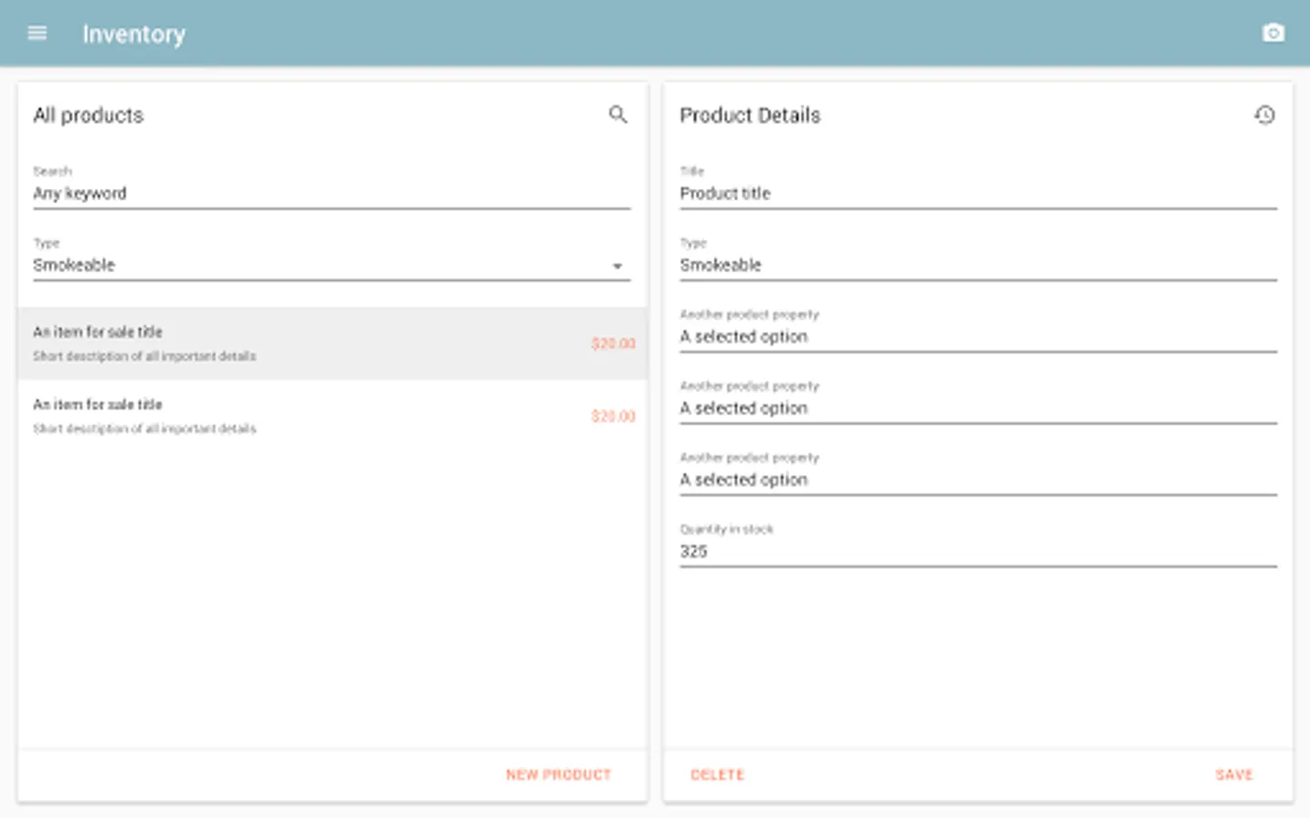
Task: Open the first product property option
Action: click(x=978, y=336)
